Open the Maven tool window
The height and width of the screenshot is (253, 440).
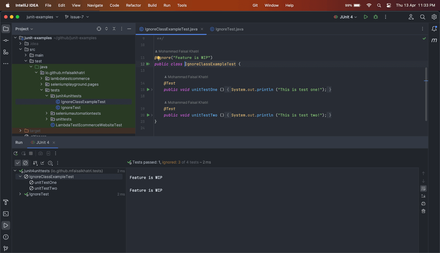[x=434, y=40]
